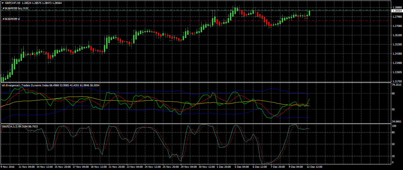The image size is (403, 170).
Task: Select the GBPCHF,H4 chart title text
Action: [13, 3]
